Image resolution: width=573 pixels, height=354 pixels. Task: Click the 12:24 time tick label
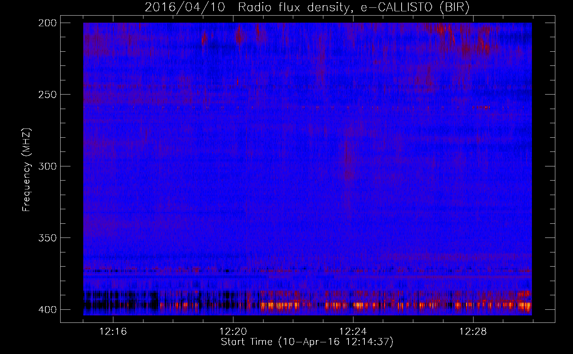click(353, 332)
